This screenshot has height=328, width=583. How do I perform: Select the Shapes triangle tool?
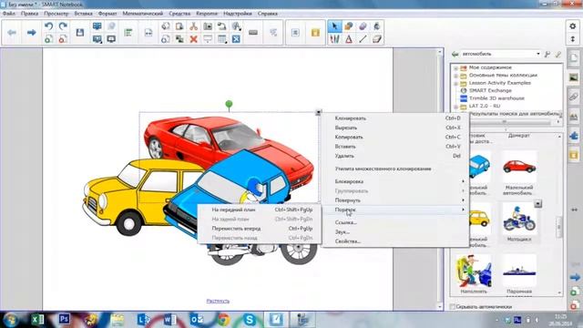pyautogui.click(x=348, y=39)
